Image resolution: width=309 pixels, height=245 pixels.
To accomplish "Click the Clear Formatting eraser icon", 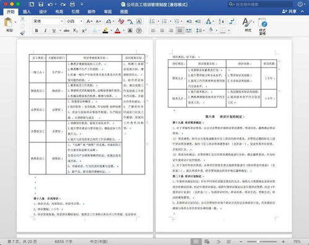I will click(121, 21).
